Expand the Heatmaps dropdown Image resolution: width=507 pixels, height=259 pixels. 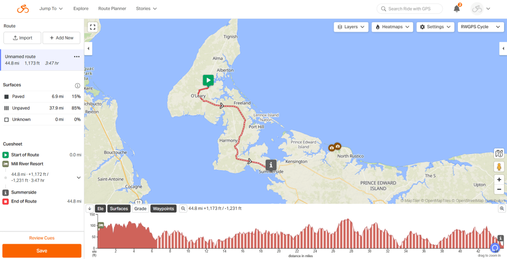point(392,27)
